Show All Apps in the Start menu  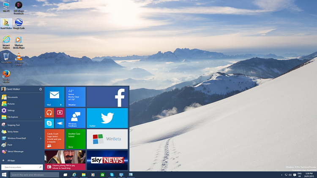pyautogui.click(x=22, y=160)
